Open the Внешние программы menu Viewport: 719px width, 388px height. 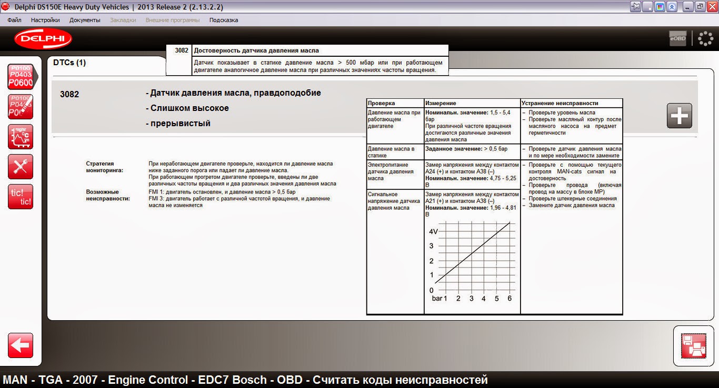[173, 20]
